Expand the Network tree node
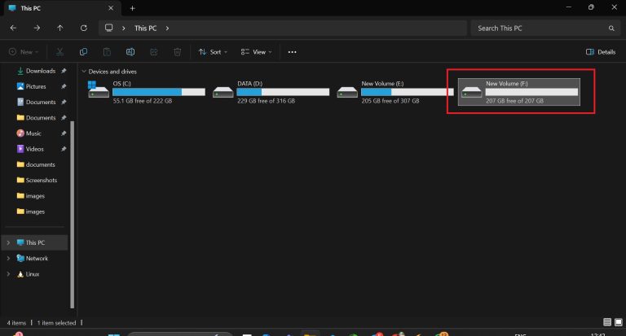The image size is (626, 336). (x=8, y=258)
